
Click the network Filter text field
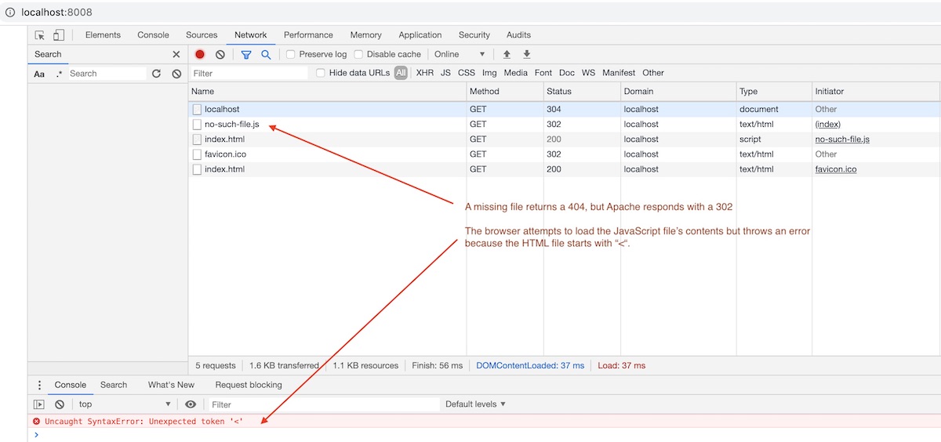click(249, 73)
